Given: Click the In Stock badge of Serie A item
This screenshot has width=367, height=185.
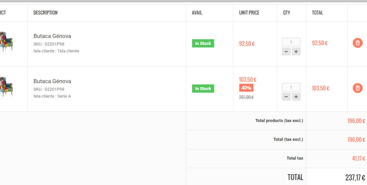Looking at the screenshot, I should [x=203, y=88].
